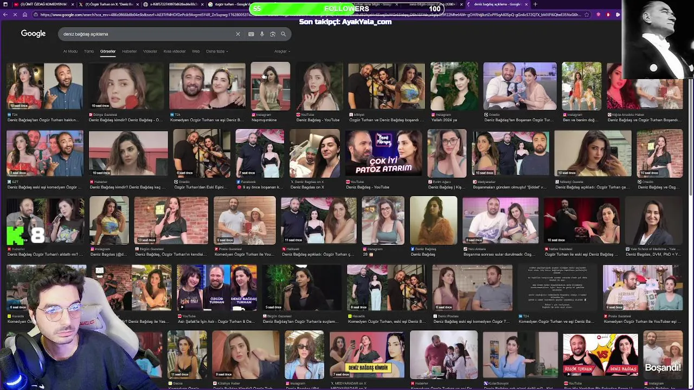Open the text-statement screenshot thumbnail from T24
This screenshot has width=694, height=390.
(x=557, y=288)
